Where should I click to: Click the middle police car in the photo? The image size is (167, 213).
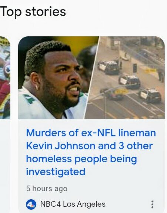point(130,81)
